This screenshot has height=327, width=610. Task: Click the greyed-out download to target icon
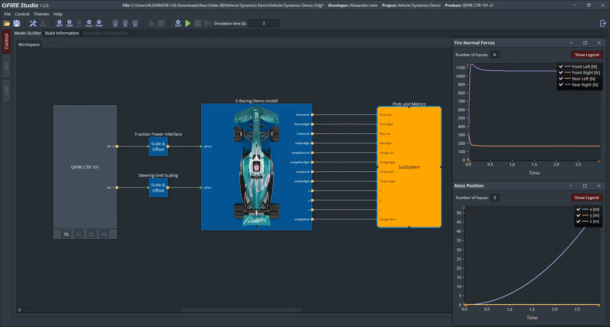pyautogui.click(x=43, y=23)
